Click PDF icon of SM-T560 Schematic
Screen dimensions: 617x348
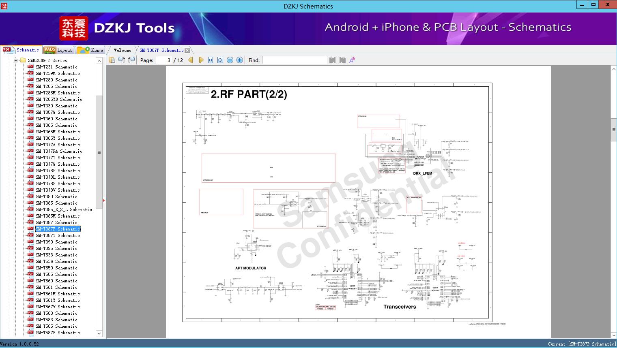coord(30,281)
